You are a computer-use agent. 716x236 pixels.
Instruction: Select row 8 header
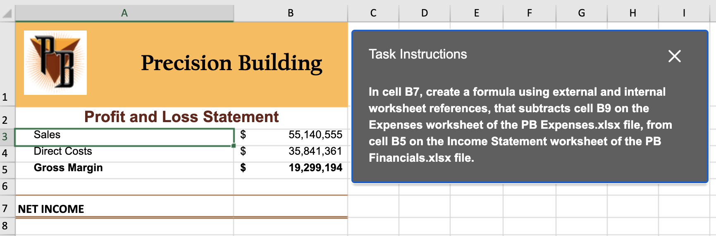click(7, 226)
